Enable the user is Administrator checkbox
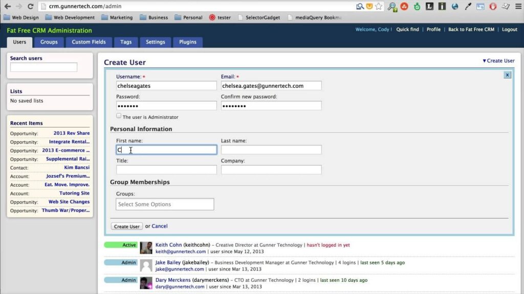This screenshot has height=294, width=524. [x=118, y=116]
